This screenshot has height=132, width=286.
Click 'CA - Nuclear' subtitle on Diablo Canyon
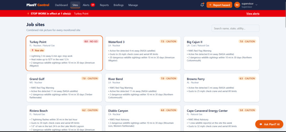(114, 114)
